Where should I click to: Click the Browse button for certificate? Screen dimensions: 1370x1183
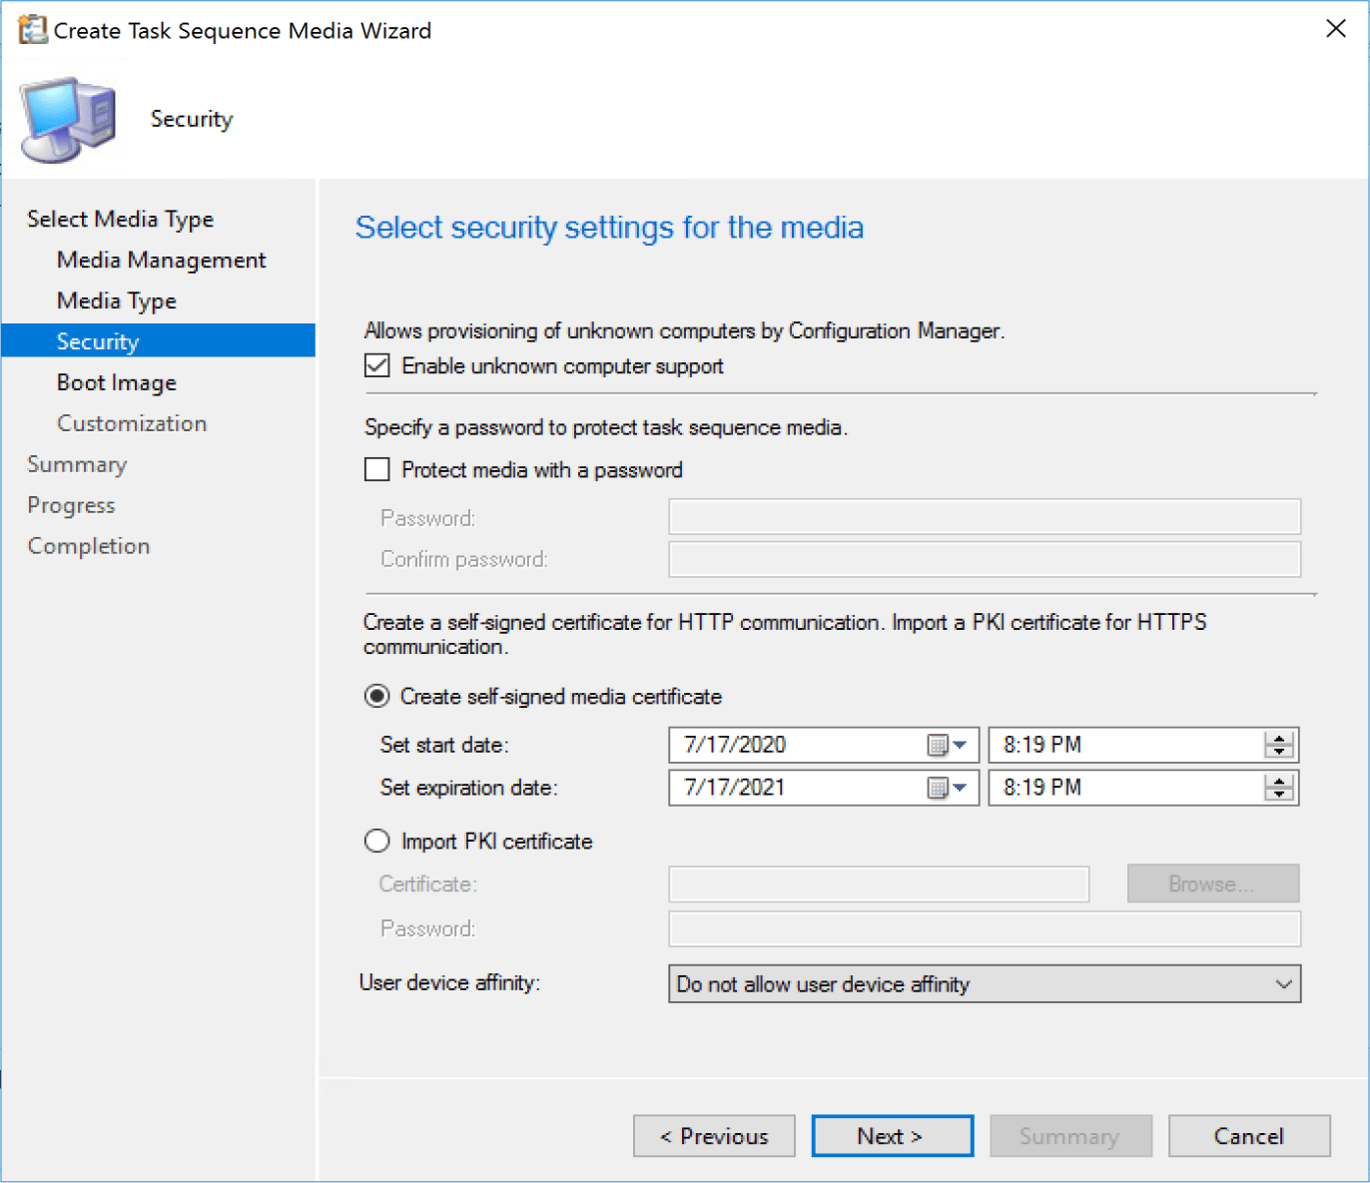point(1212,884)
